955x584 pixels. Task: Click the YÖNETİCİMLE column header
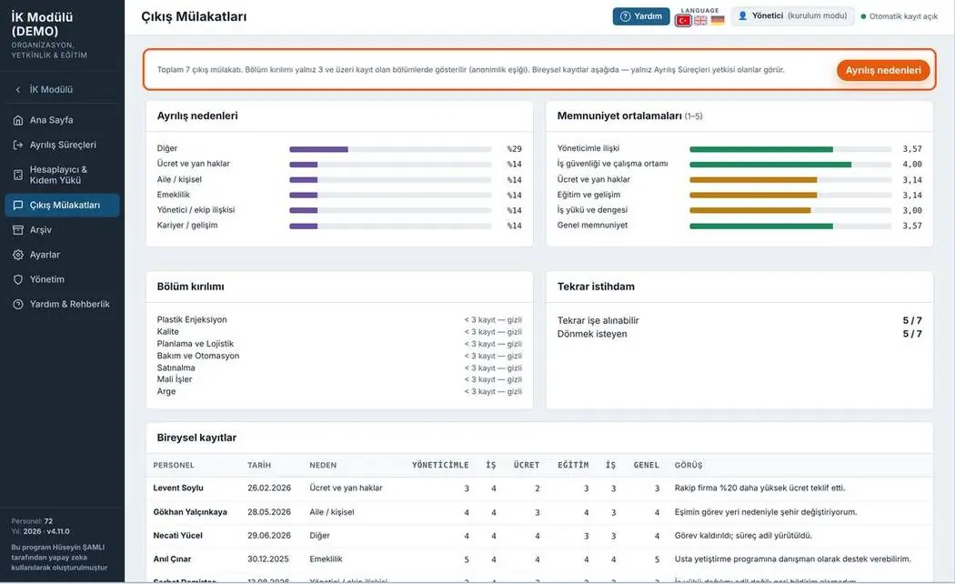[440, 465]
